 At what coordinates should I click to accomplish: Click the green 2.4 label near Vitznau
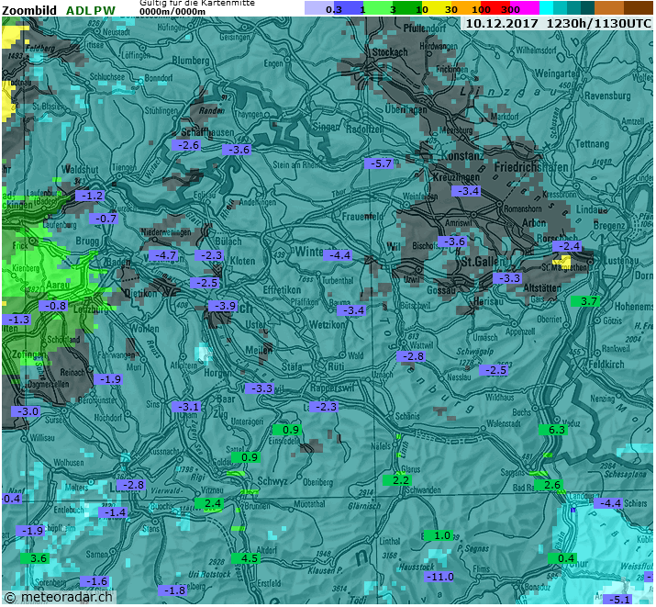tap(209, 503)
